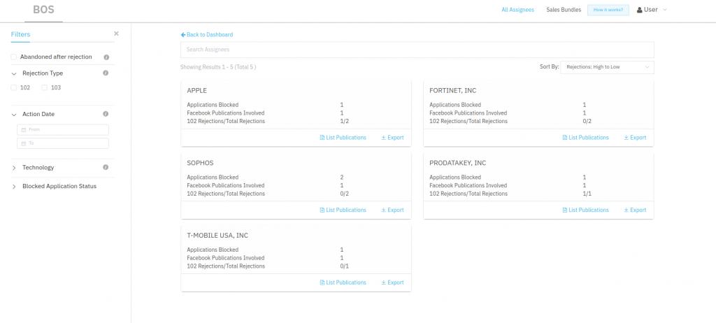Viewport: 716px width, 323px height.
Task: Check the 103 rejection type box
Action: coord(44,87)
